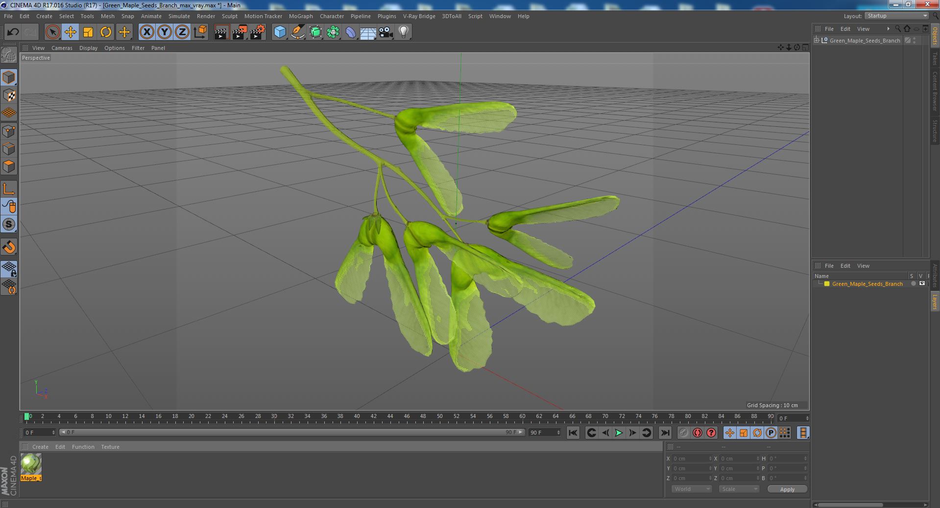Add a floor environment object
Image resolution: width=940 pixels, height=508 pixels.
click(x=368, y=32)
